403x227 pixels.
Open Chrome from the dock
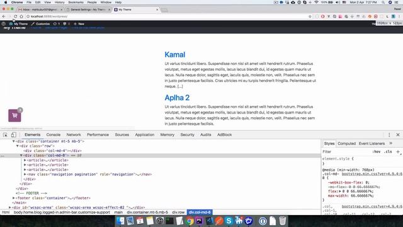[190, 221]
